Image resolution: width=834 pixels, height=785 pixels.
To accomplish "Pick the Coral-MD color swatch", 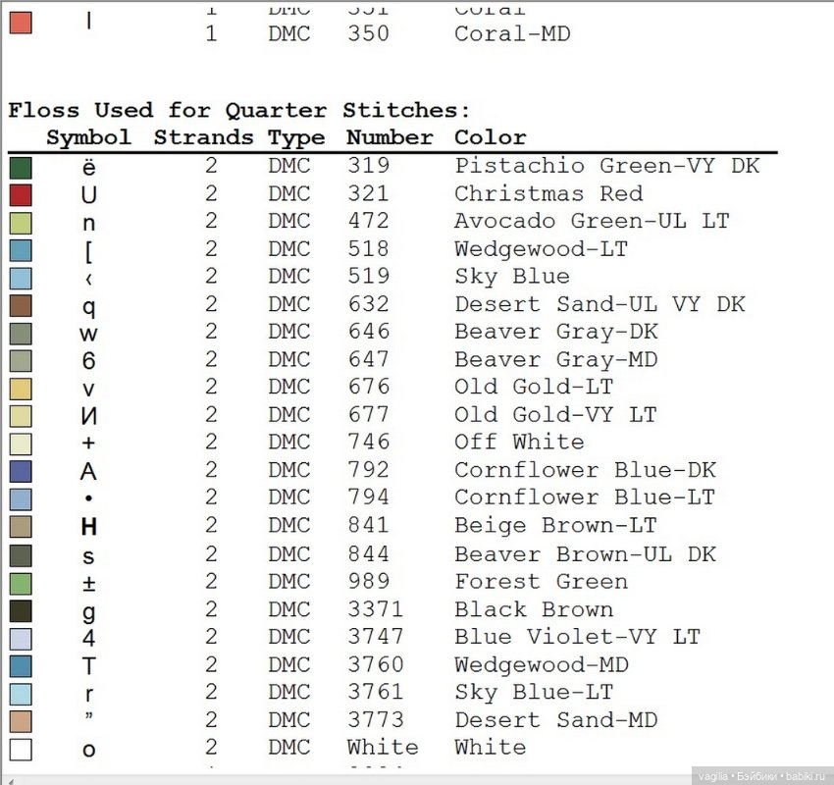I will (x=21, y=23).
